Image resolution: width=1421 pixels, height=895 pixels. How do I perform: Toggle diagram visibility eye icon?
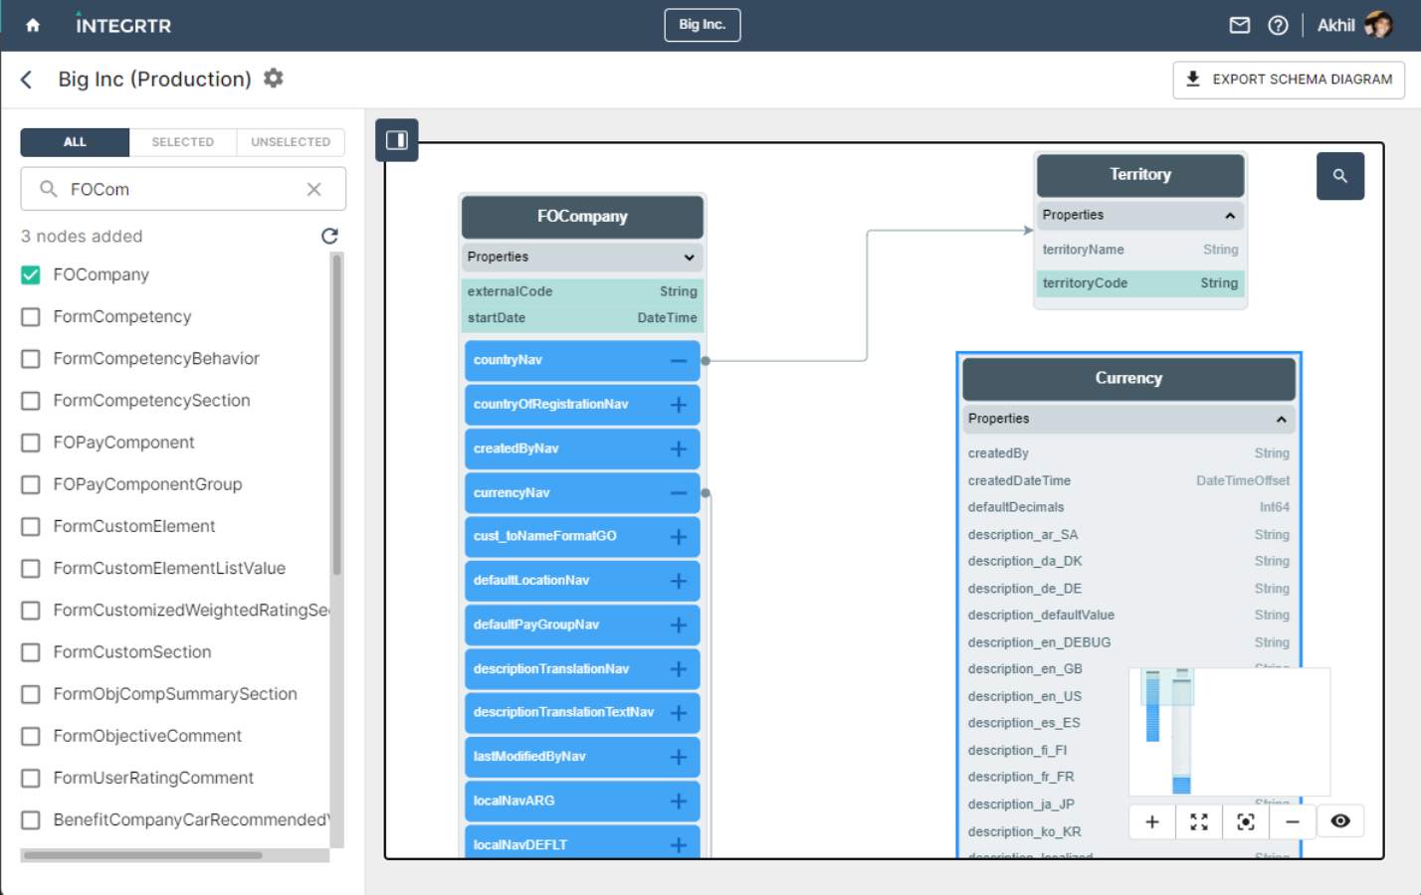tap(1339, 821)
